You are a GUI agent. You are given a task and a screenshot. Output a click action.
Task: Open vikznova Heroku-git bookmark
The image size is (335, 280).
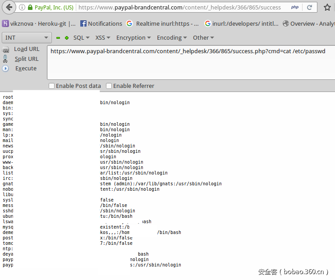click(x=39, y=23)
